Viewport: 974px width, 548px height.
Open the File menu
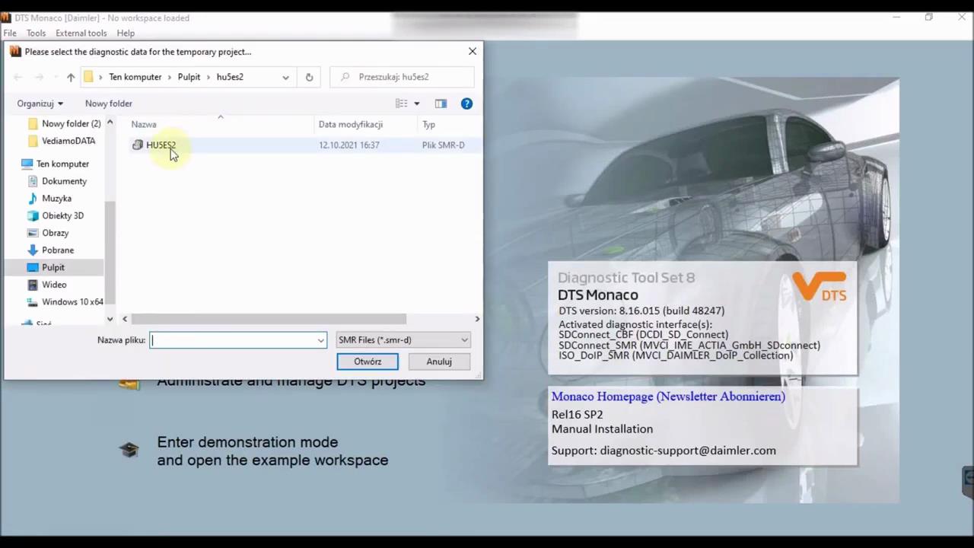[10, 33]
